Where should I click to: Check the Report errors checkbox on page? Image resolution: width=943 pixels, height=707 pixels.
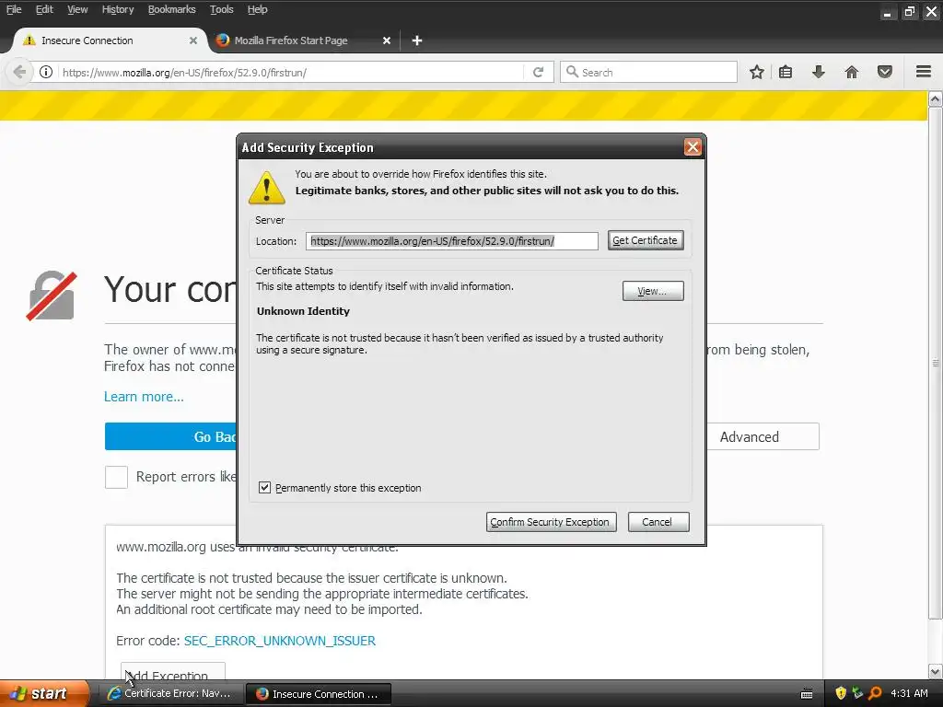coord(116,477)
